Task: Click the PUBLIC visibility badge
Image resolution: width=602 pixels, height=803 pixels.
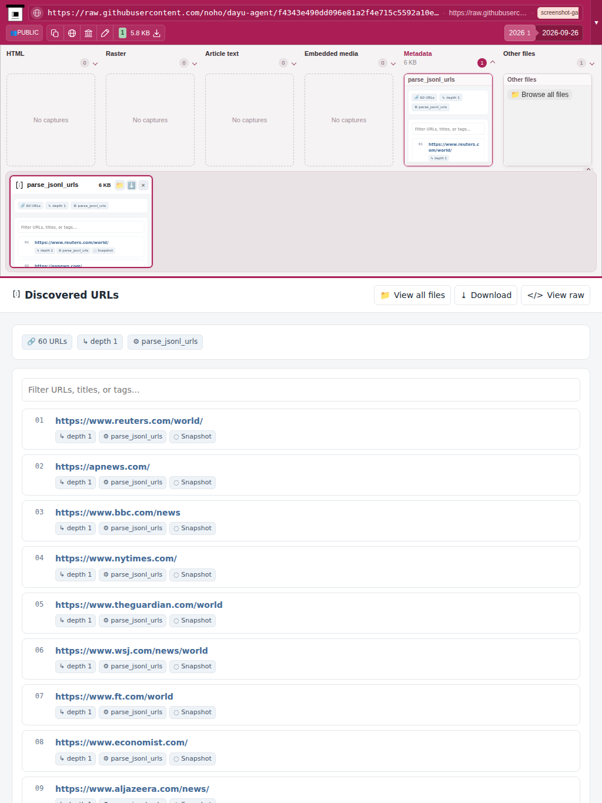Action: (x=24, y=33)
